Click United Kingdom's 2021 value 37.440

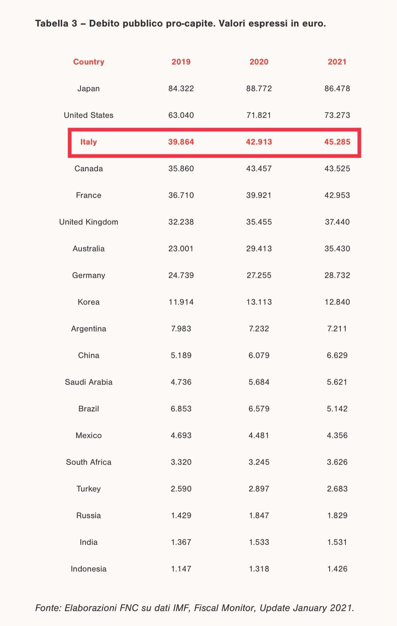[337, 222]
